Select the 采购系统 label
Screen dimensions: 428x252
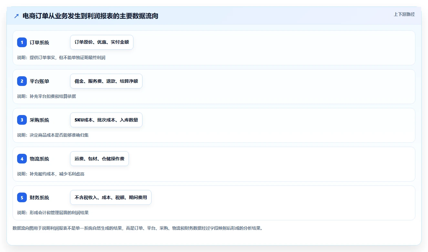click(x=39, y=120)
